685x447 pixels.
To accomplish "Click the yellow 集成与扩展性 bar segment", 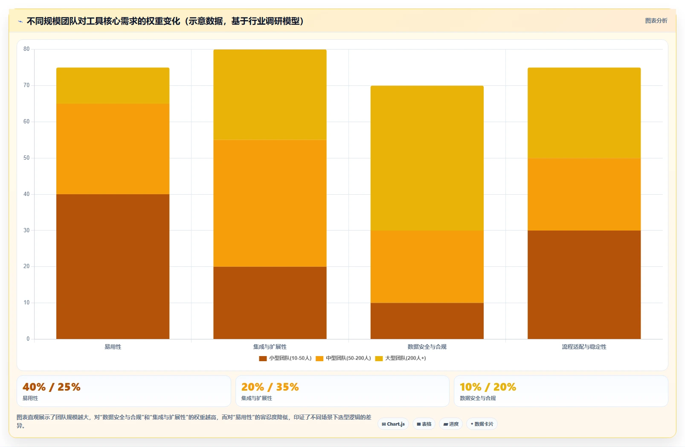I will pos(270,95).
